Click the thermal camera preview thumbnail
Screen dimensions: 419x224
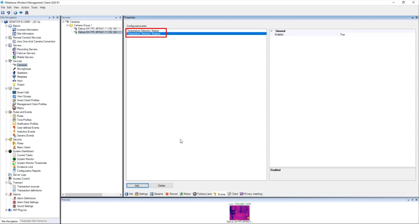point(239,213)
